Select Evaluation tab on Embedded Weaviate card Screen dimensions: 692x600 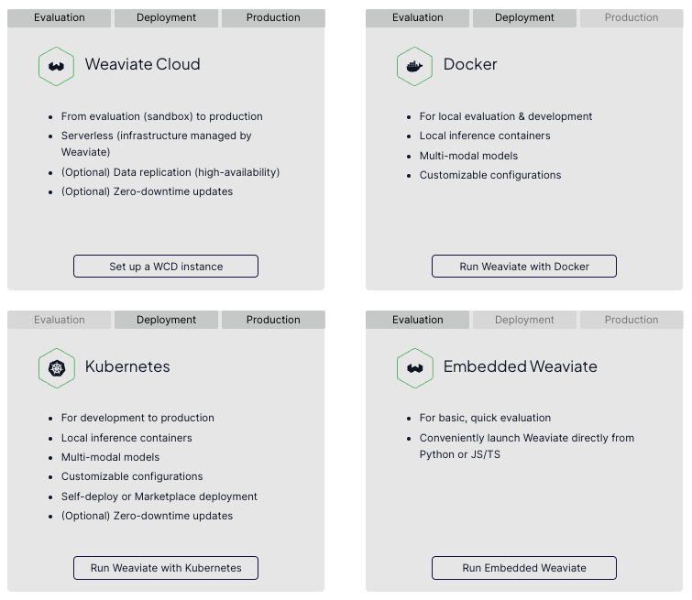point(418,320)
